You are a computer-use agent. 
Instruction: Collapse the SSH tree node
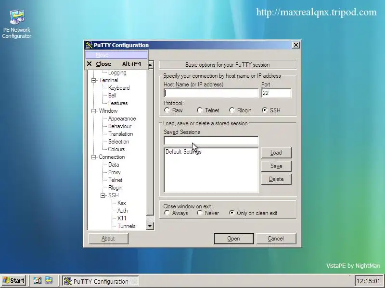(103, 195)
